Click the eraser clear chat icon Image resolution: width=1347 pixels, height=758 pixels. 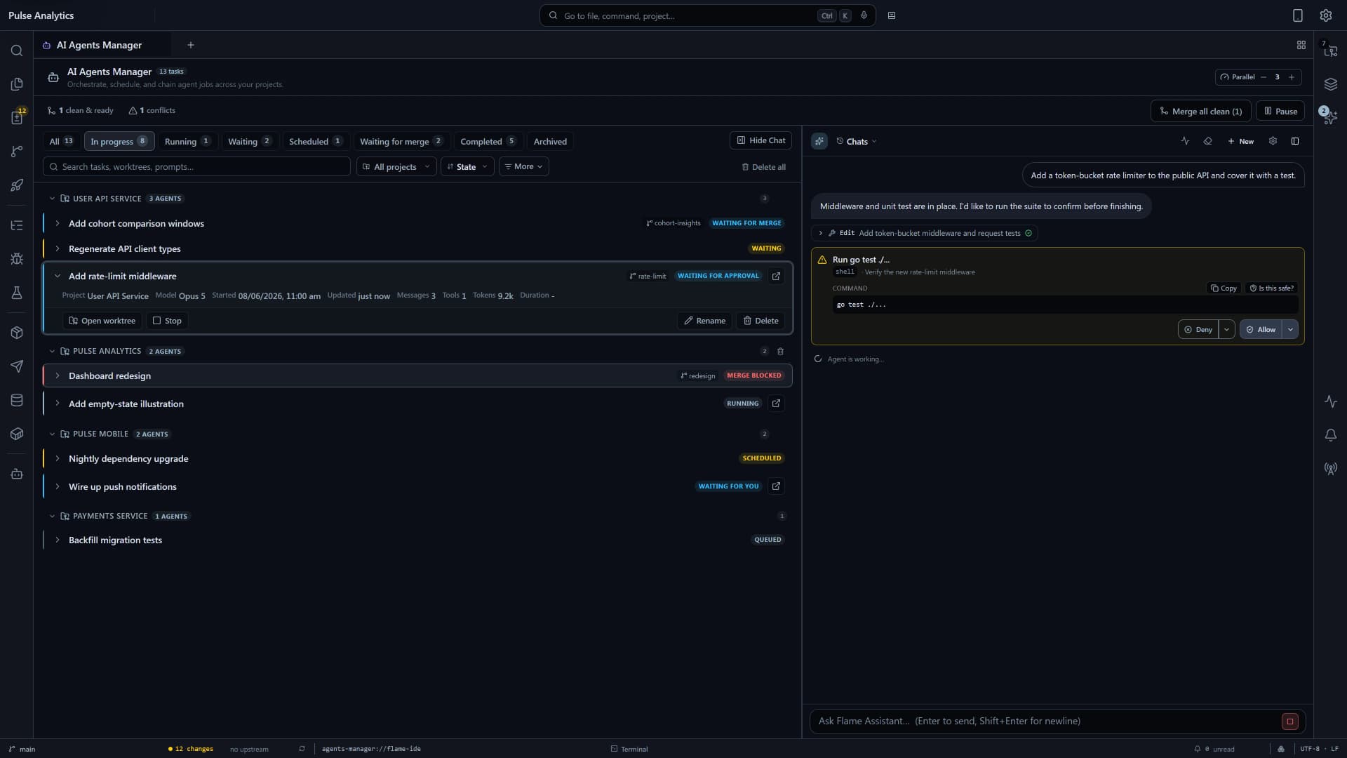click(1207, 141)
